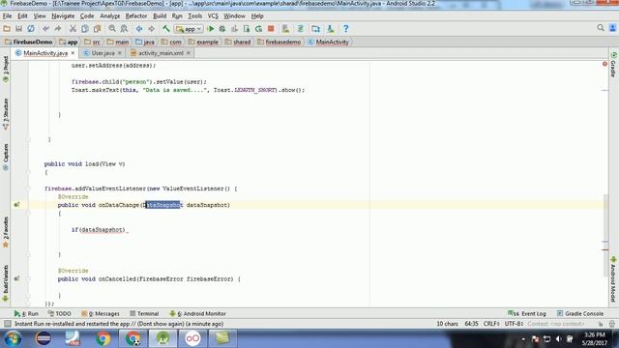Screen dimensions: 619x348
Task: Click the Replace icon in toolbar
Action: pos(124,29)
